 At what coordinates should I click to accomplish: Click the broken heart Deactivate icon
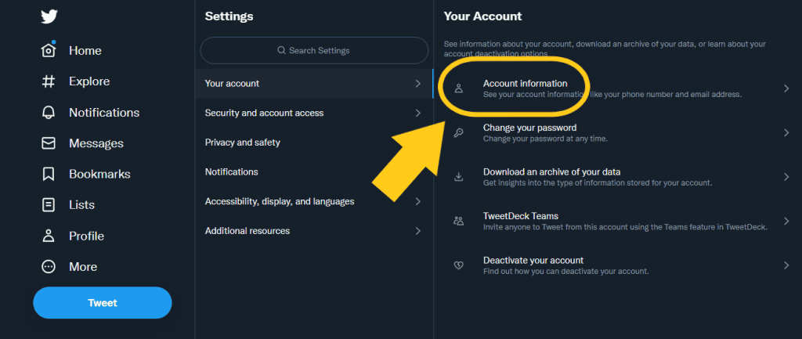click(x=459, y=265)
